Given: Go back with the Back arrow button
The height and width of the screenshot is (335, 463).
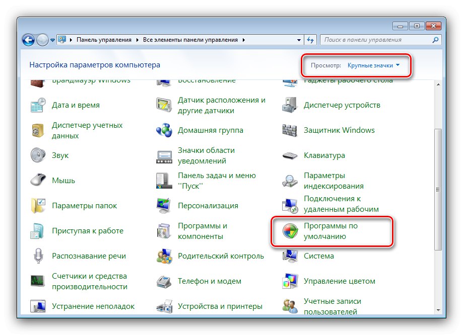Looking at the screenshot, I should tap(29, 40).
